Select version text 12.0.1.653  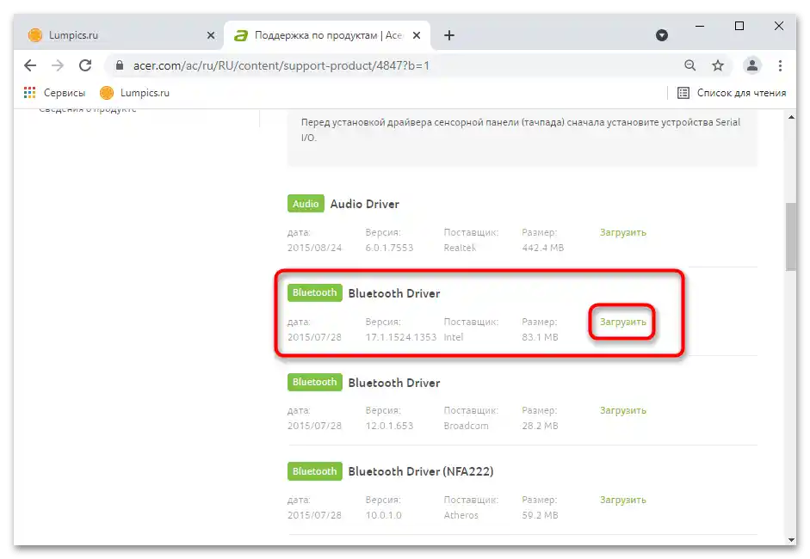click(x=389, y=426)
